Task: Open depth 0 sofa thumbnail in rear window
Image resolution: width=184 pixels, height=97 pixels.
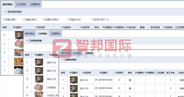Action: (x=19, y=35)
